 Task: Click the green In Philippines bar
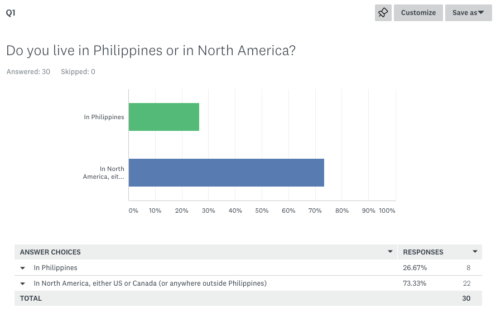[x=164, y=117]
